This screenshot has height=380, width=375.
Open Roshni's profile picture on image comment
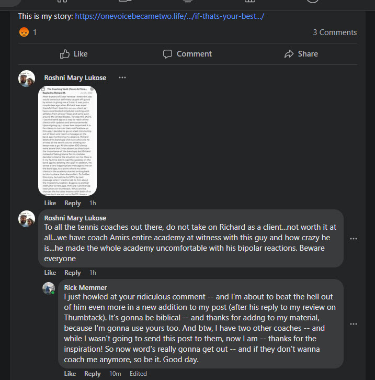[x=27, y=79]
